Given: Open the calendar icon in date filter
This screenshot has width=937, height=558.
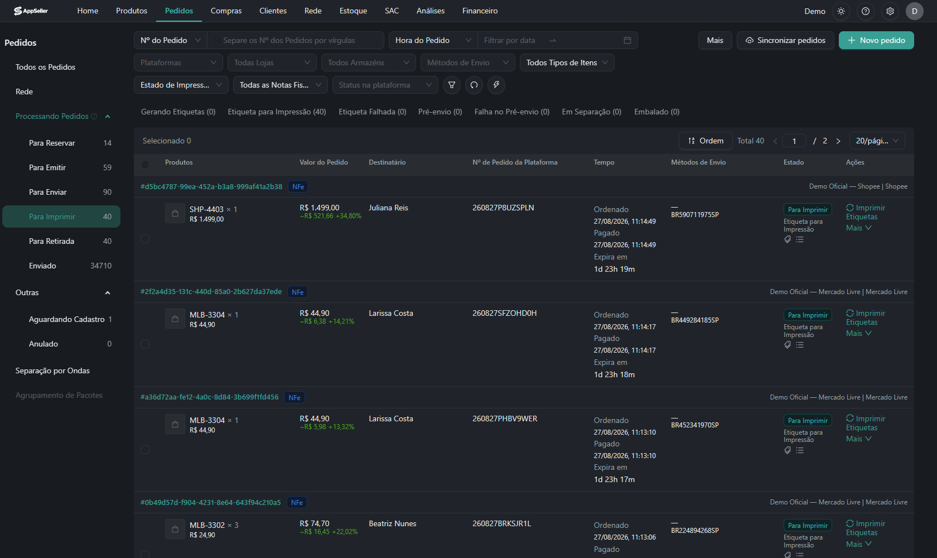Looking at the screenshot, I should pyautogui.click(x=627, y=40).
